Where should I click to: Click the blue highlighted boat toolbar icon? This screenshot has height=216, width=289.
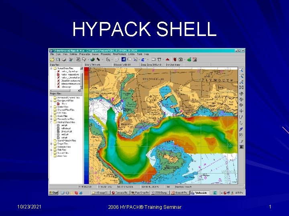point(124,59)
